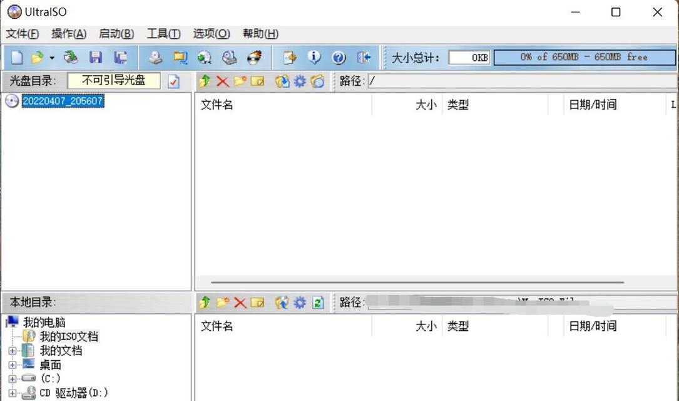Open the 工具(T) menu
This screenshot has height=401, width=679.
(164, 34)
